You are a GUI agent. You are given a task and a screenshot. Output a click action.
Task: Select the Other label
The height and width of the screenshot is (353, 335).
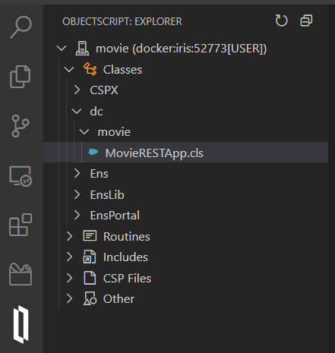(x=119, y=299)
